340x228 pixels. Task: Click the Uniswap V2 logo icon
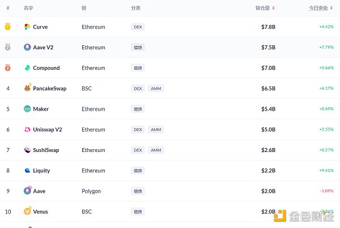[x=27, y=129]
